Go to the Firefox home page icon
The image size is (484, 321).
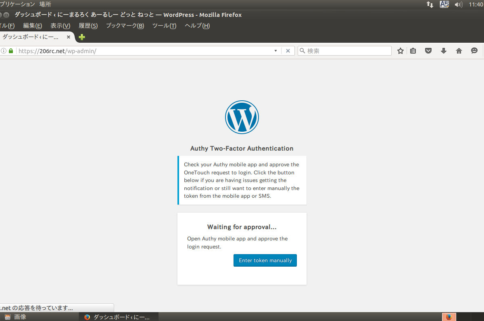[x=459, y=51]
